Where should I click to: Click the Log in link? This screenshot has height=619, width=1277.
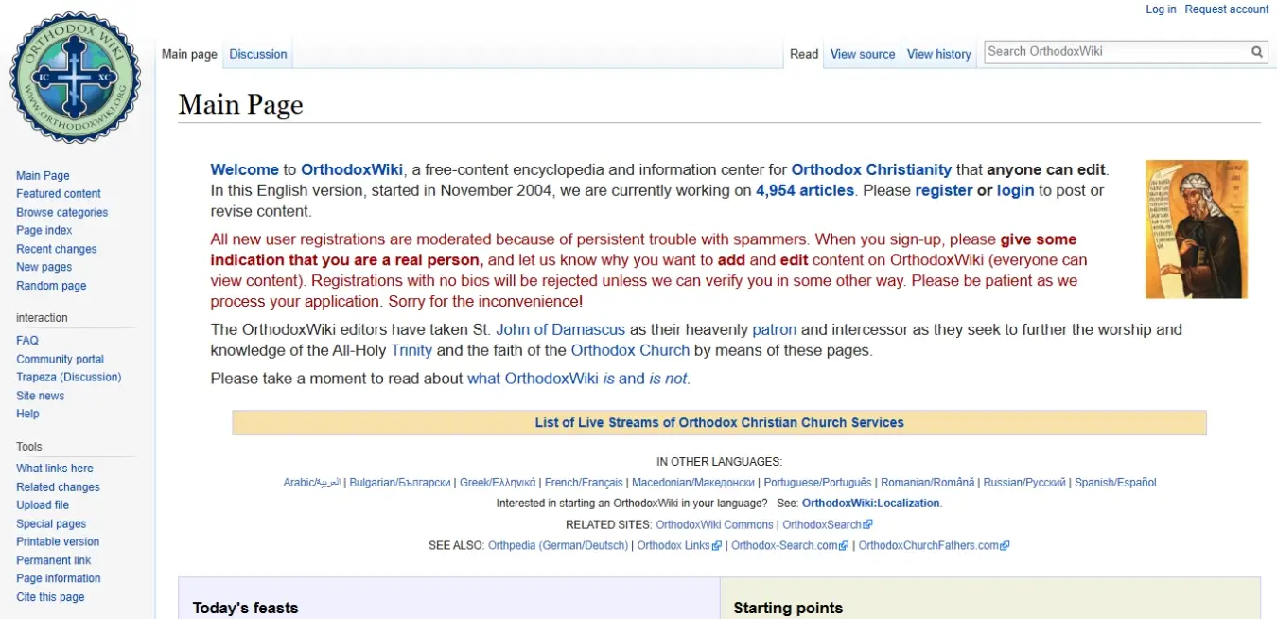click(x=1161, y=9)
